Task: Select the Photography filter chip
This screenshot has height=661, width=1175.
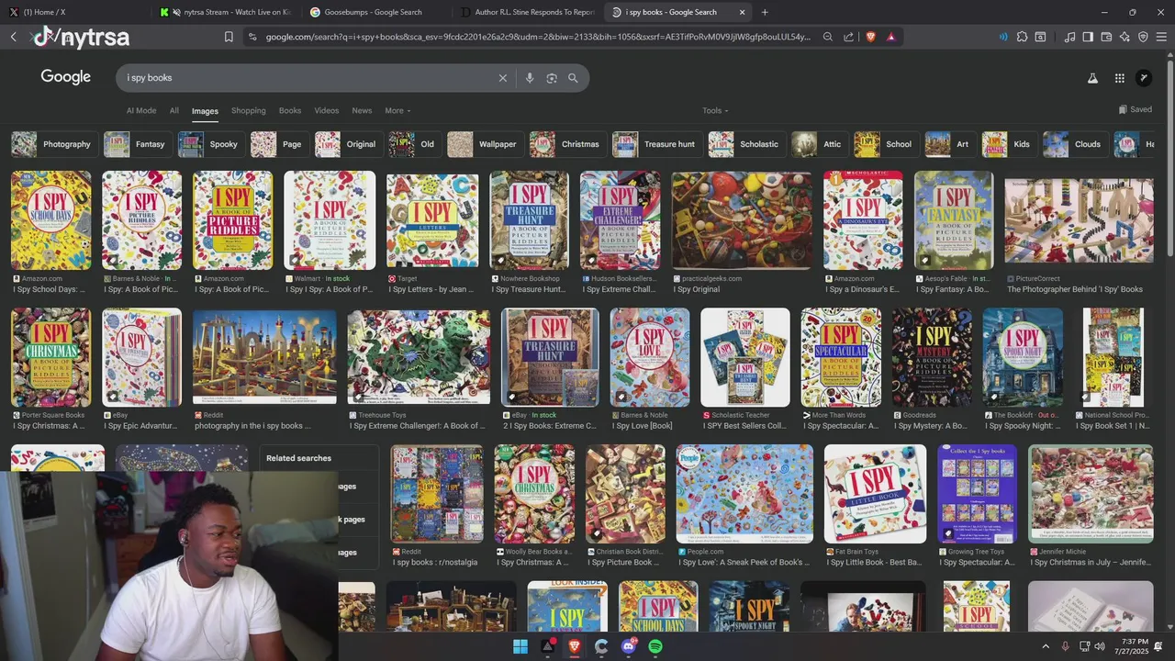Action: tap(52, 144)
